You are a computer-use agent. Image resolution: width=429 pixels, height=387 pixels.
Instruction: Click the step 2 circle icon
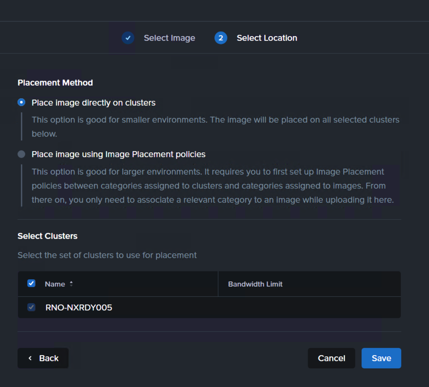pos(220,38)
